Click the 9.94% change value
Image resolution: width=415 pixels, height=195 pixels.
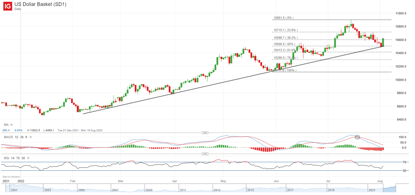pyautogui.click(x=19, y=131)
